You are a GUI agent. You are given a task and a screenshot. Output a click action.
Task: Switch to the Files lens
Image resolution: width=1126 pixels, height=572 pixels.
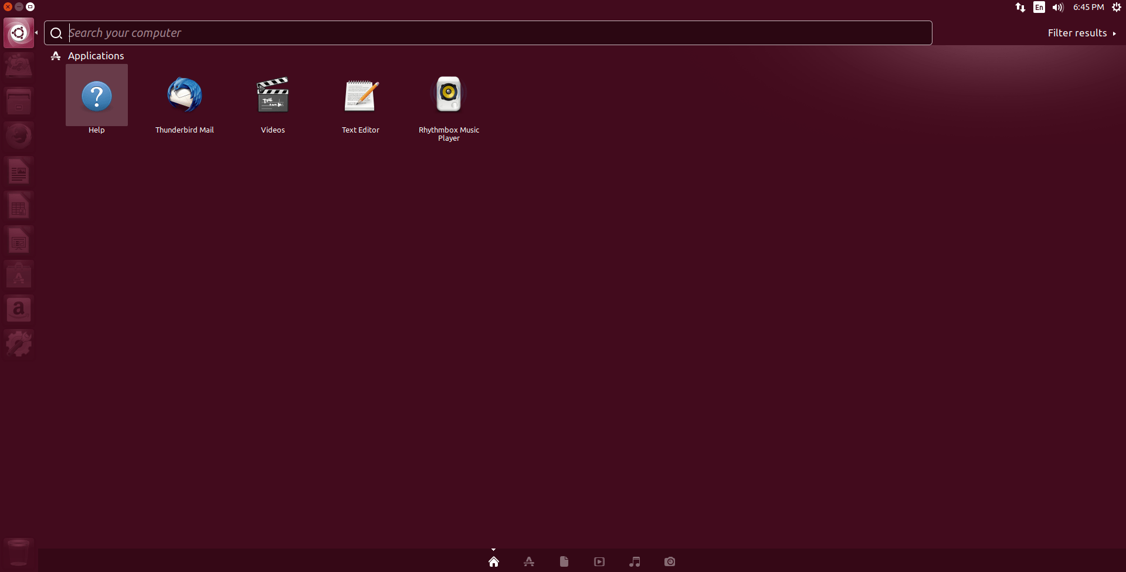564,561
